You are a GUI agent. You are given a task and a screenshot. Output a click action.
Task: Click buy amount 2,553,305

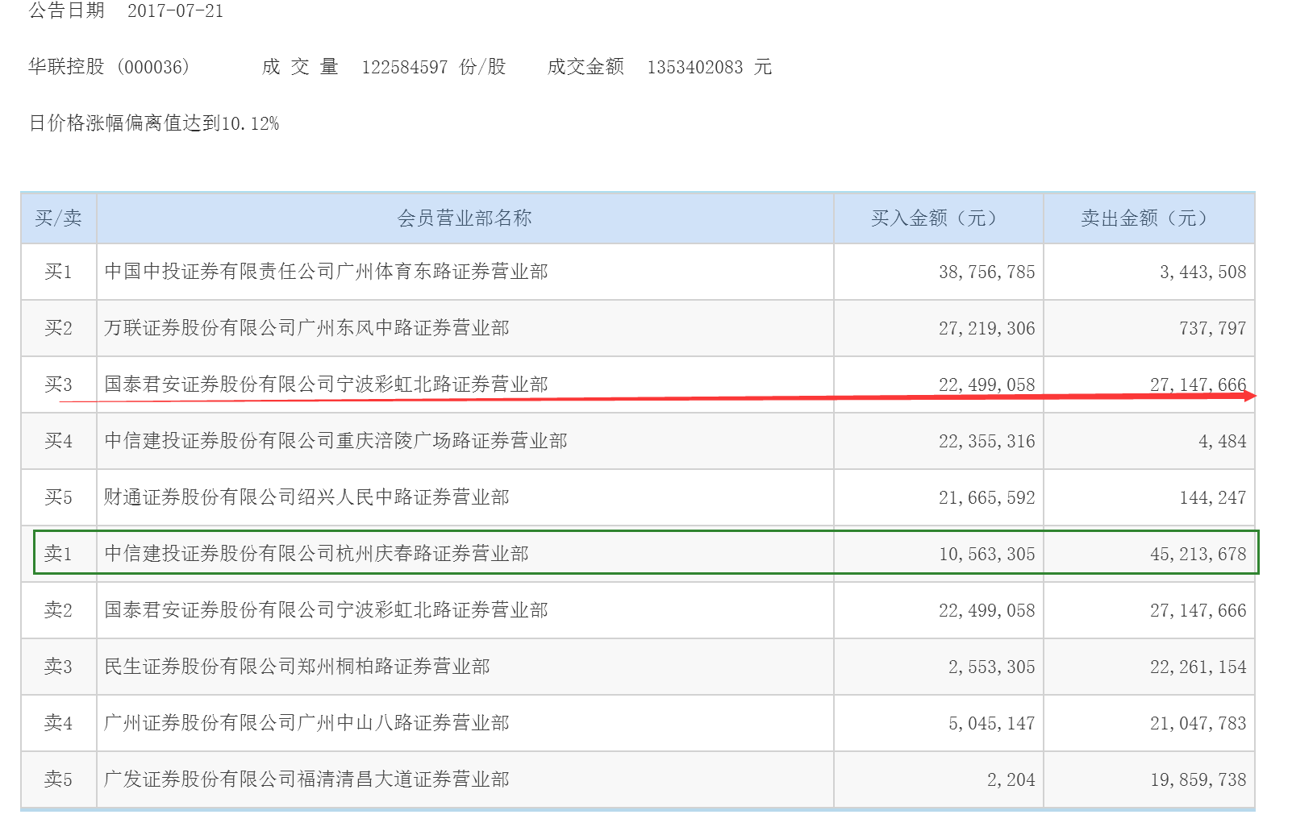coord(991,667)
